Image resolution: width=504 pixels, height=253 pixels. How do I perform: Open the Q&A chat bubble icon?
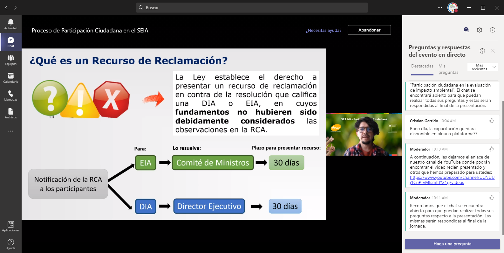click(x=467, y=30)
